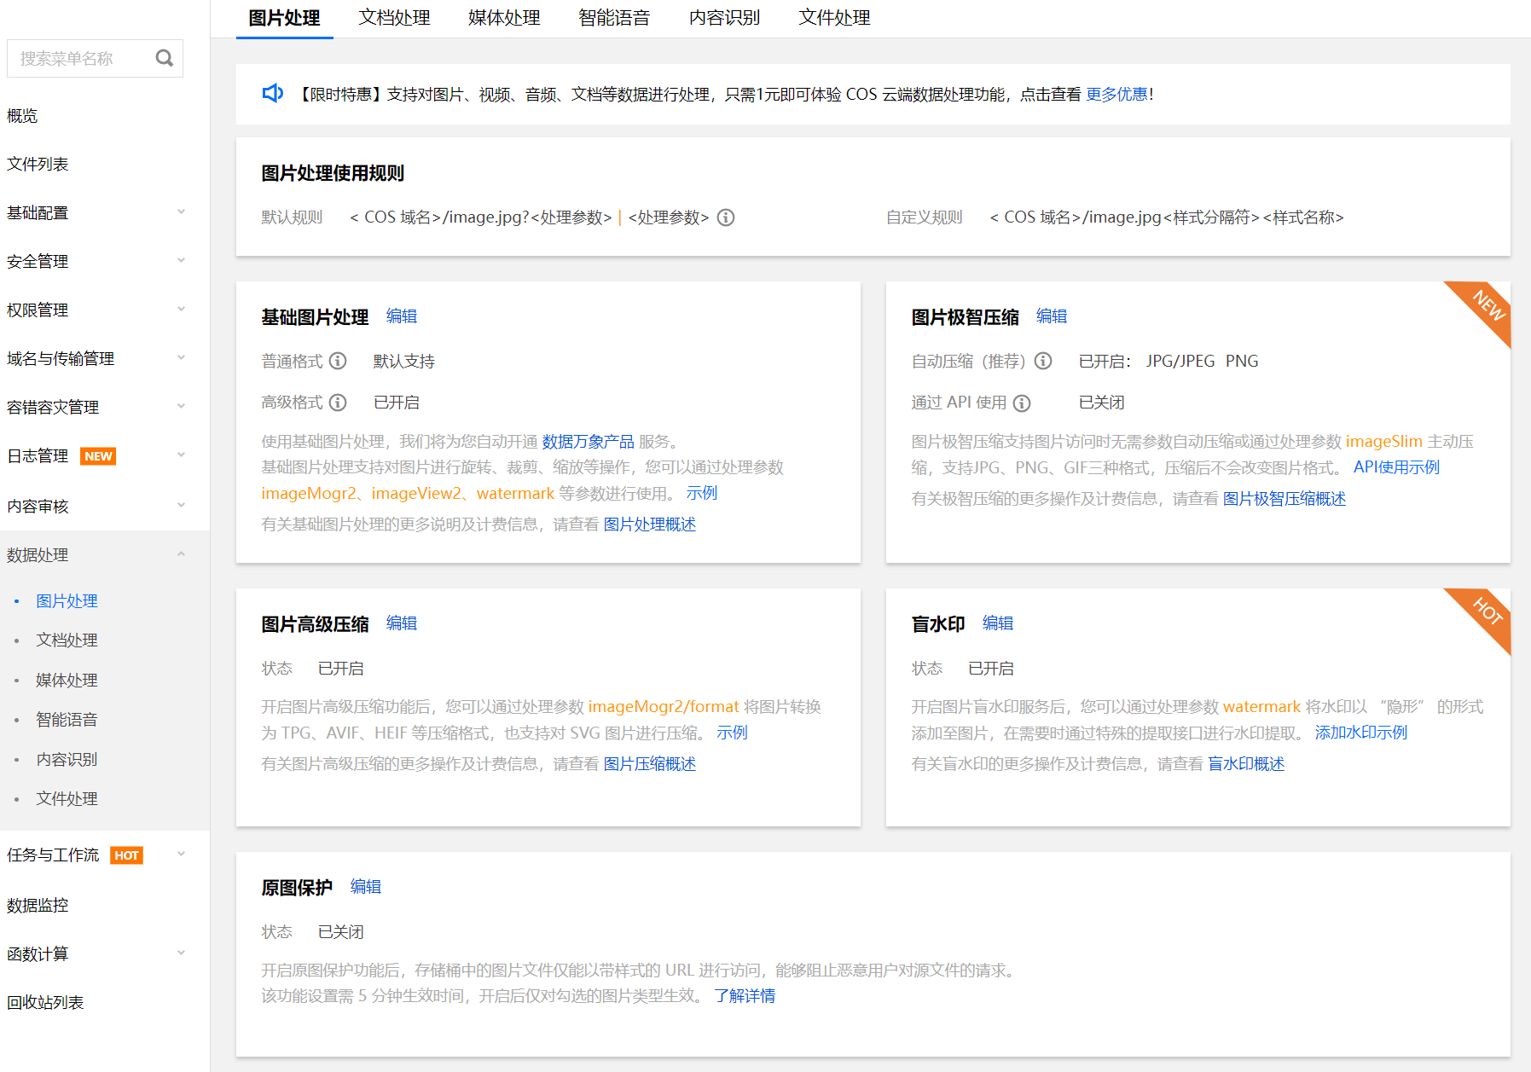Click info icon next to default rule parameters

point(726,217)
